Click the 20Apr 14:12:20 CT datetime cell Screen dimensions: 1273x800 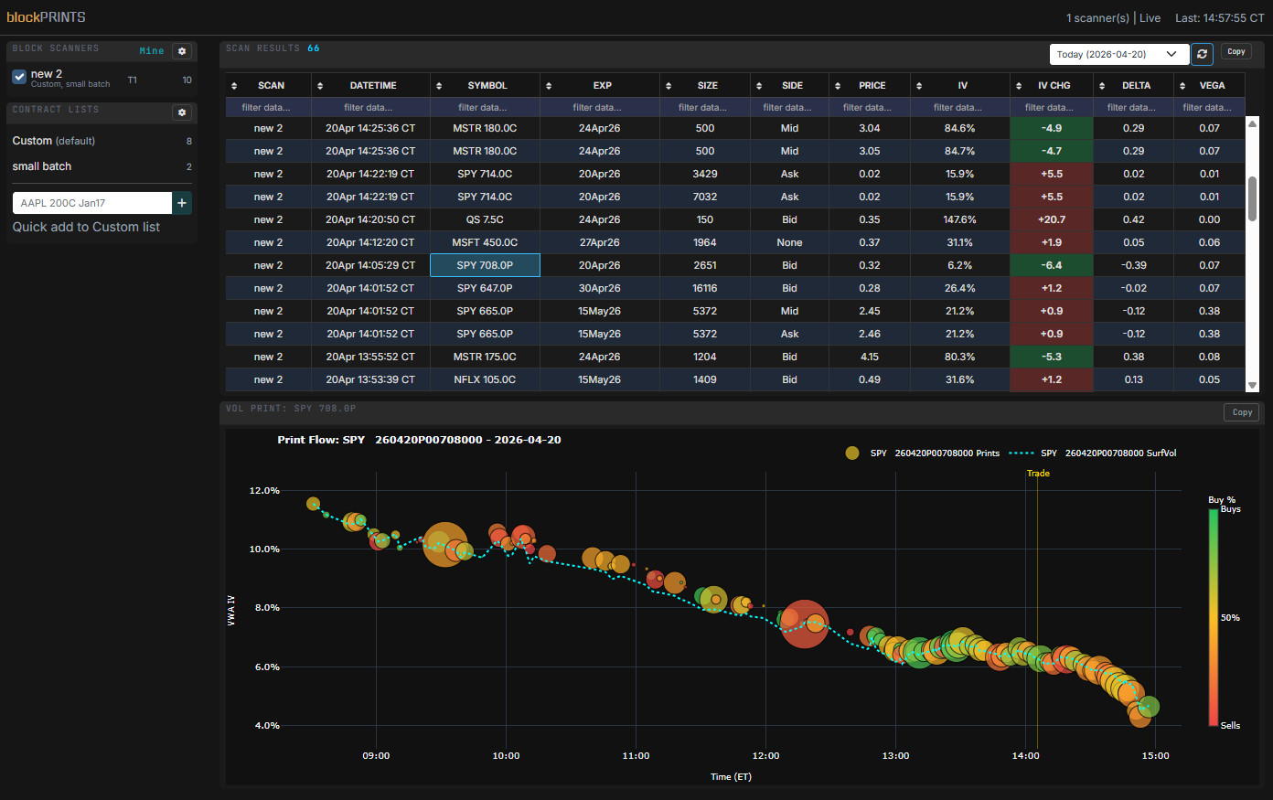(370, 242)
